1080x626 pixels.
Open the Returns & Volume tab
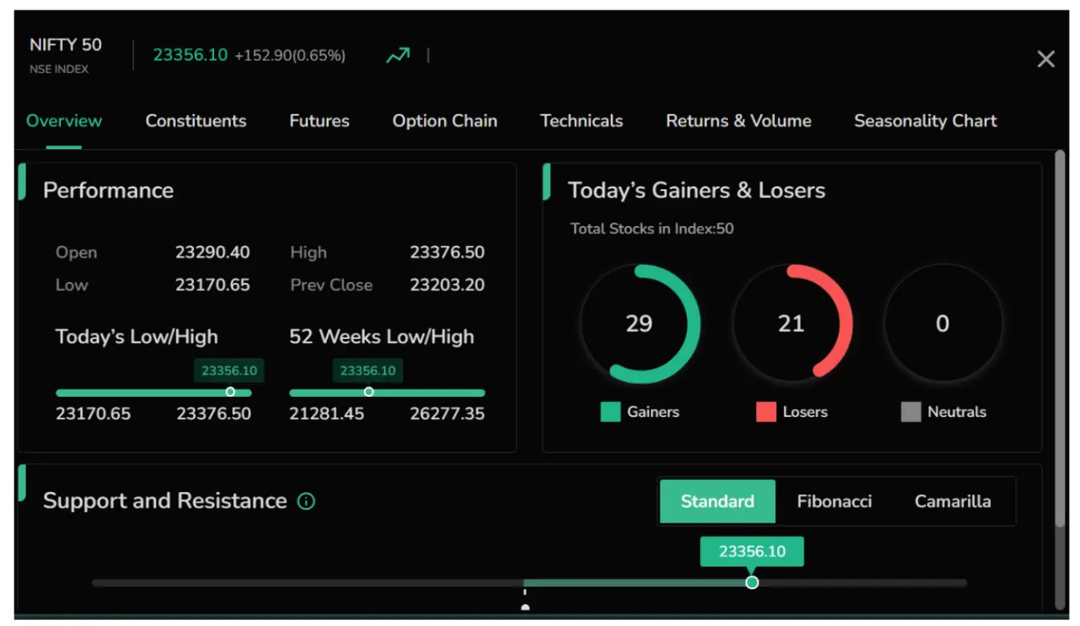click(x=738, y=121)
